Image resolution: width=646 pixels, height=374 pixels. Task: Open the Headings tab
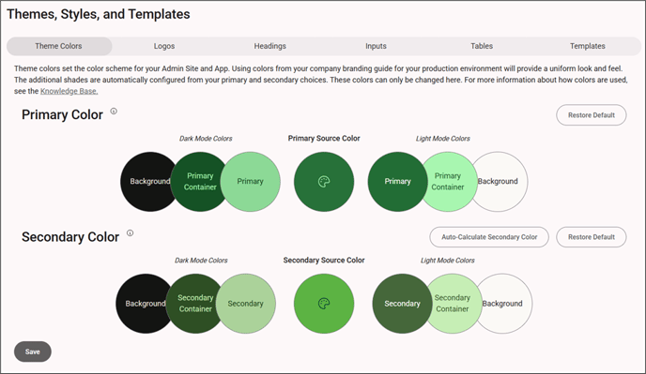(269, 46)
